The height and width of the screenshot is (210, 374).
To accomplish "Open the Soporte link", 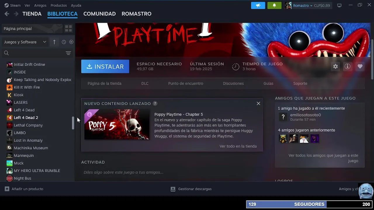I will 300,83.
